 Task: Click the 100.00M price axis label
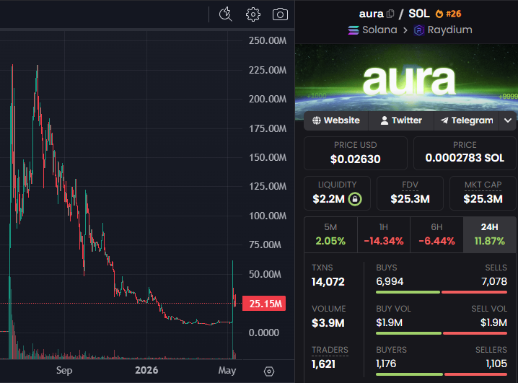click(x=268, y=216)
